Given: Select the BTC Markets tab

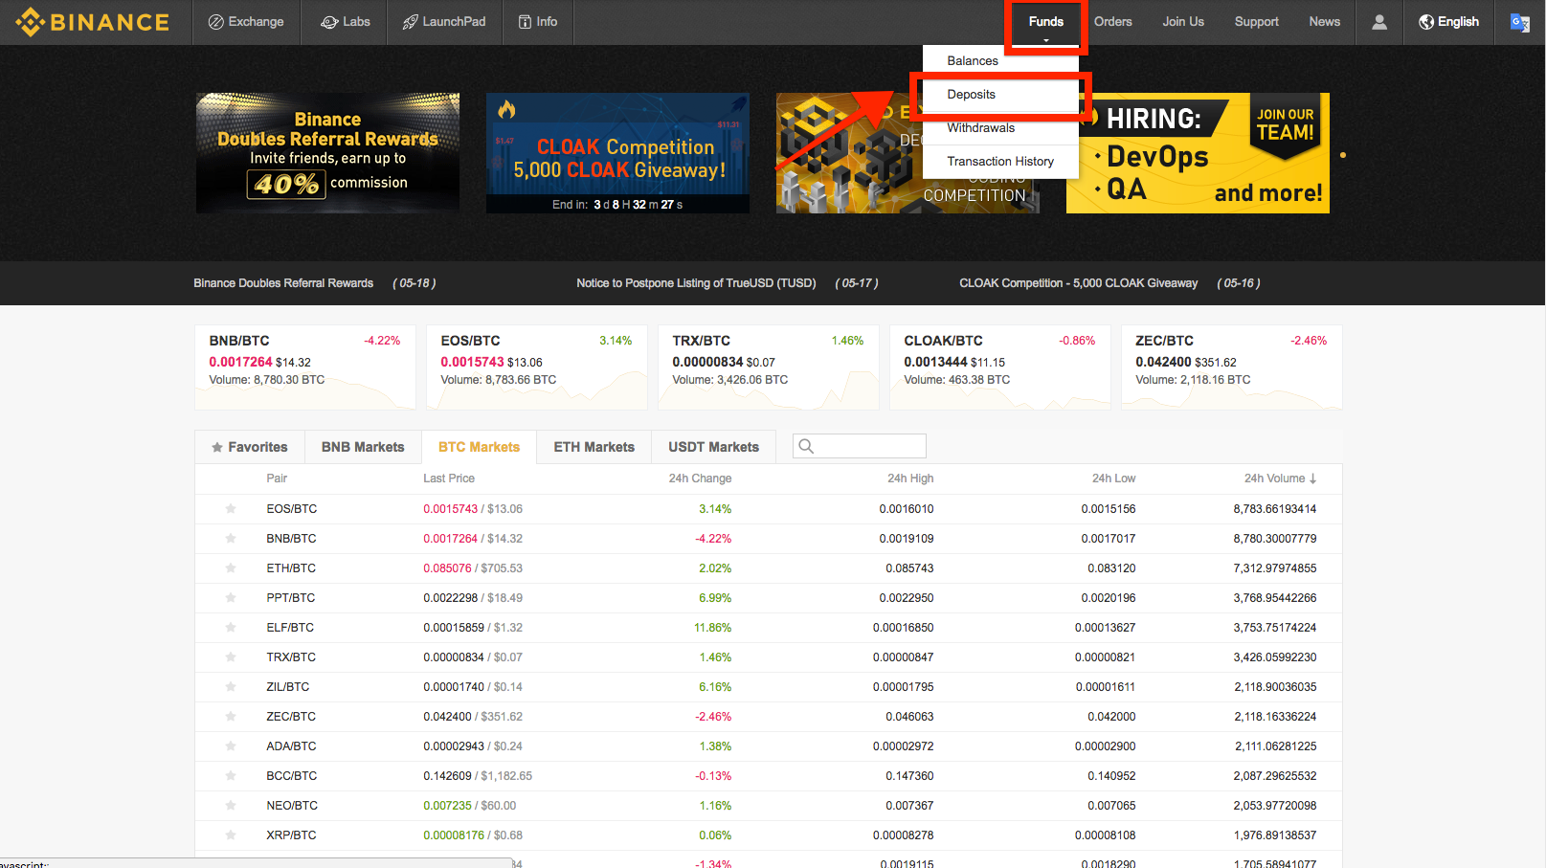Looking at the screenshot, I should [x=479, y=447].
